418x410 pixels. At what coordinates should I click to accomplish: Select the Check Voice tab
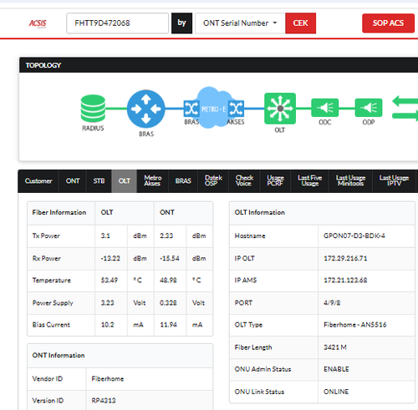(244, 181)
